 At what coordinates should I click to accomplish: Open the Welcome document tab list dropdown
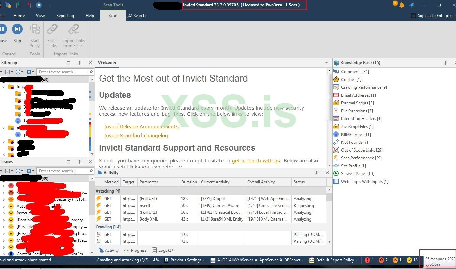tap(326, 63)
